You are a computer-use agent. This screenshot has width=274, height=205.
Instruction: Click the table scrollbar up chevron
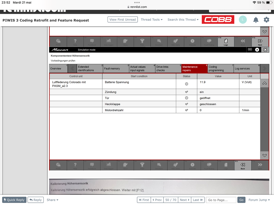pyautogui.click(x=264, y=83)
